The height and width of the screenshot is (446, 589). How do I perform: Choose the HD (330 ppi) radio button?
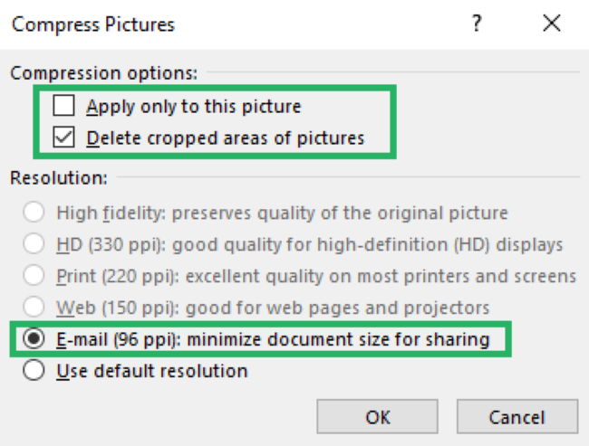[x=34, y=244]
